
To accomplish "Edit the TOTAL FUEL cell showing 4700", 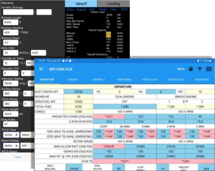I will (x=78, y=107).
